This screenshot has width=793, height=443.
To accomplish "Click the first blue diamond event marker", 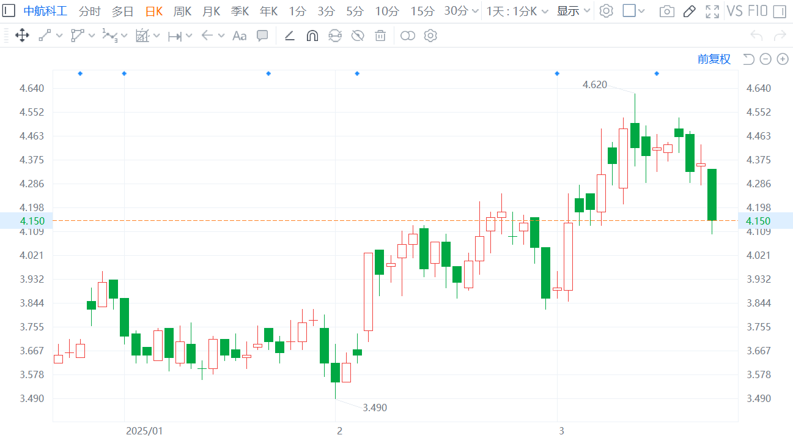I will click(x=80, y=73).
